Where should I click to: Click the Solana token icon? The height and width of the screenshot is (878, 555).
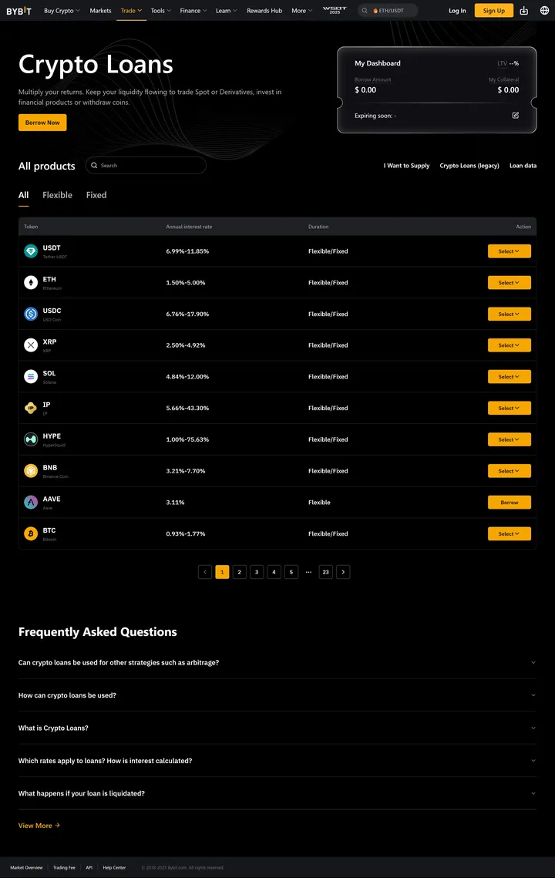(x=31, y=376)
